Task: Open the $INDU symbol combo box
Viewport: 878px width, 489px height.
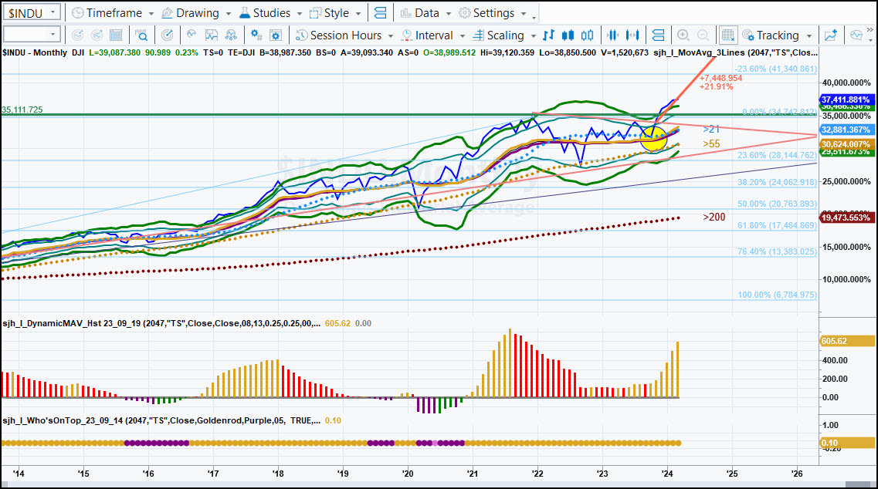Action: pos(31,12)
